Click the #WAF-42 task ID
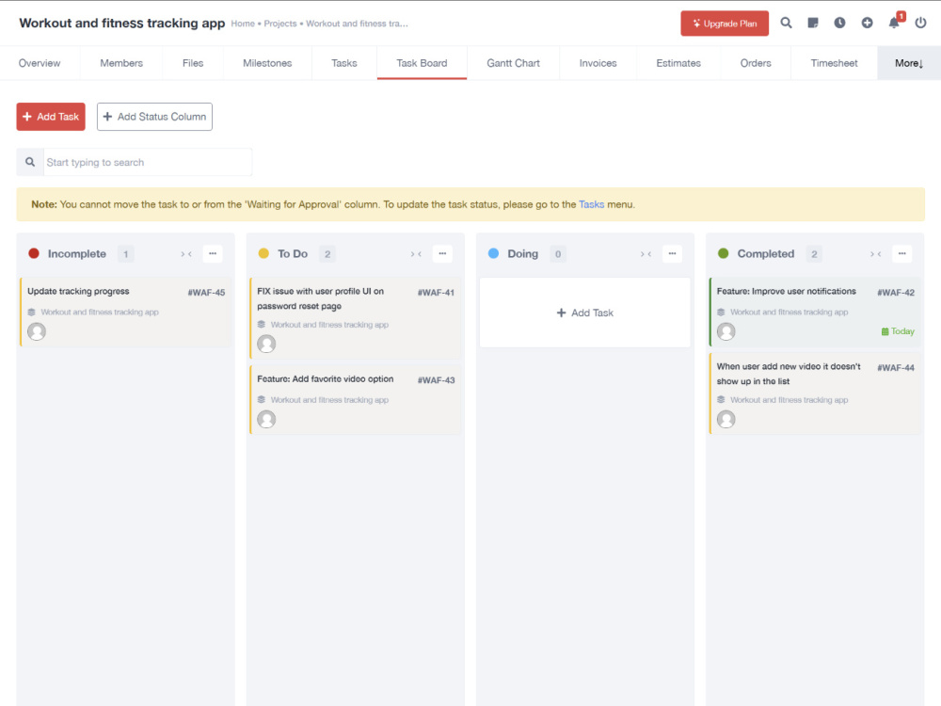 coord(896,293)
